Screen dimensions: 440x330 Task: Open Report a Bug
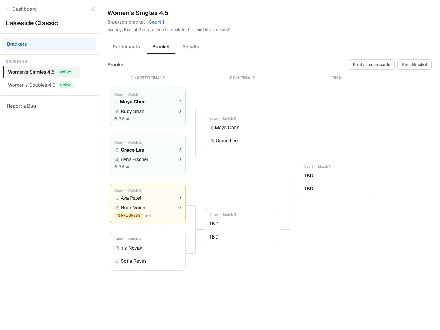point(21,106)
